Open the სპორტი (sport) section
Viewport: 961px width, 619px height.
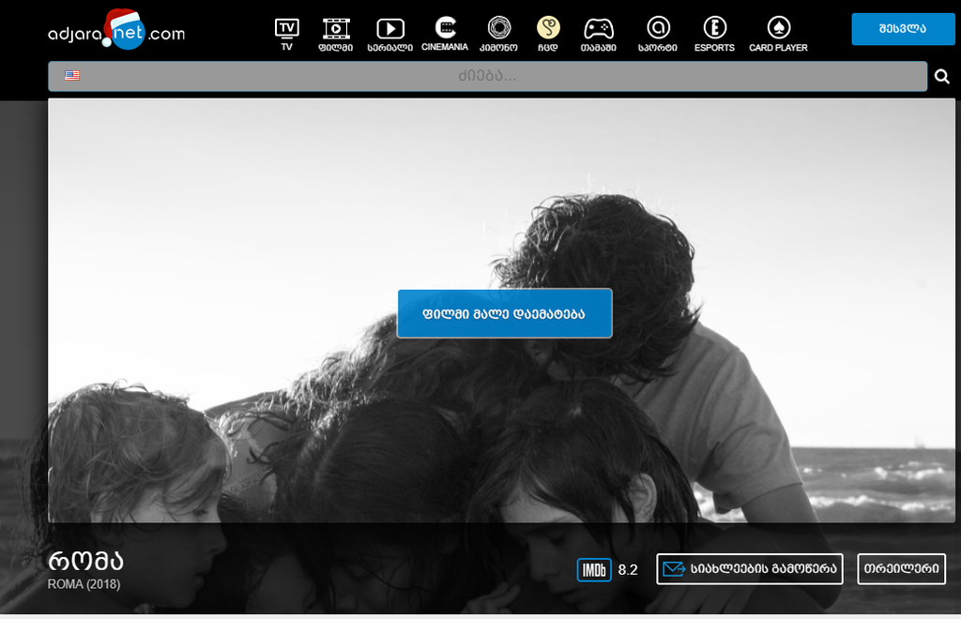pyautogui.click(x=658, y=35)
